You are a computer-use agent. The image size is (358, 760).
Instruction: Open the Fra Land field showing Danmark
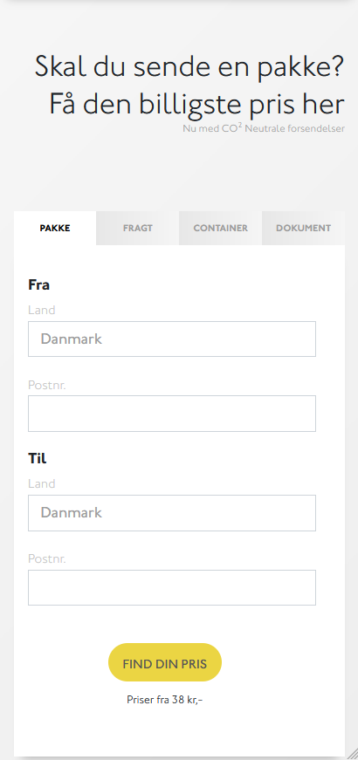pos(172,339)
